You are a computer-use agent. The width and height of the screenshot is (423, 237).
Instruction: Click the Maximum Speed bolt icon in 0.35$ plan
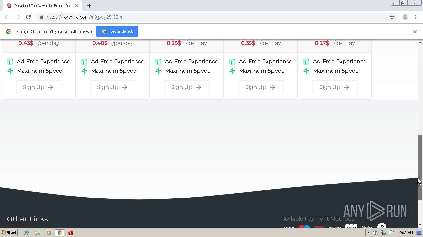tap(232, 71)
